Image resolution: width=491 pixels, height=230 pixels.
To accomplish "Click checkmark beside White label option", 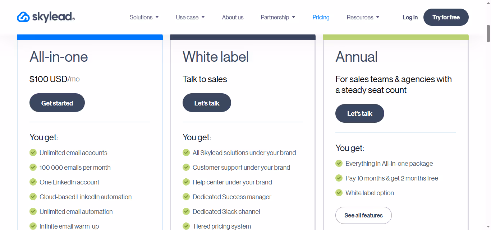I will 339,193.
